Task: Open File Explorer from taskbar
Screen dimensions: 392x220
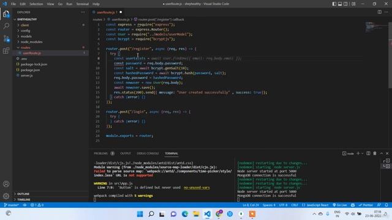Action: click(196, 214)
